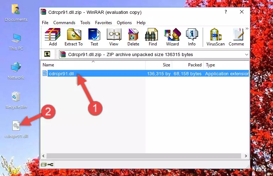273x176 pixels.
Task: Open the Help menu
Action: [141, 23]
